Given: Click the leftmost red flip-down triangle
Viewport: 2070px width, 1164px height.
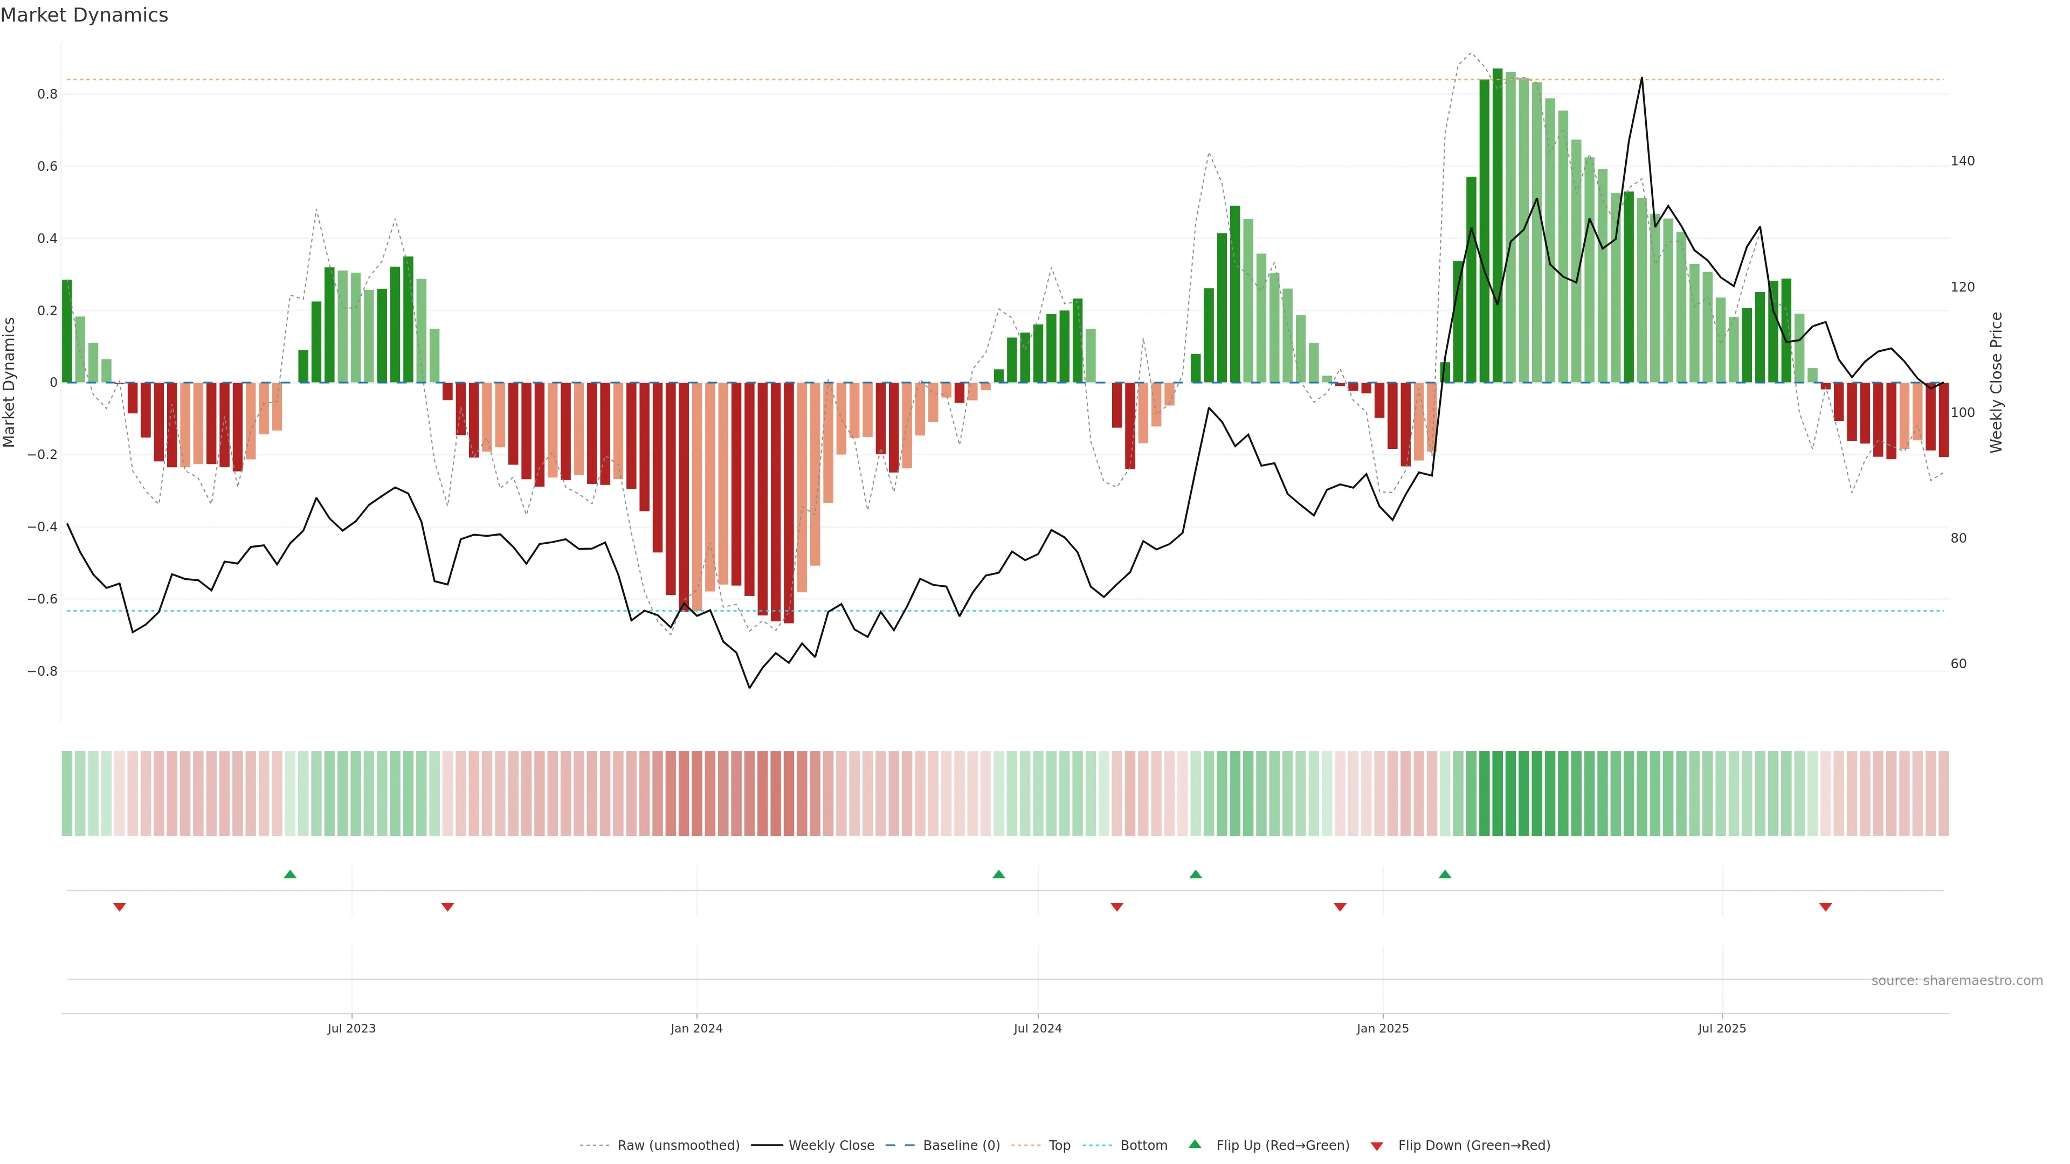Looking at the screenshot, I should (x=120, y=907).
